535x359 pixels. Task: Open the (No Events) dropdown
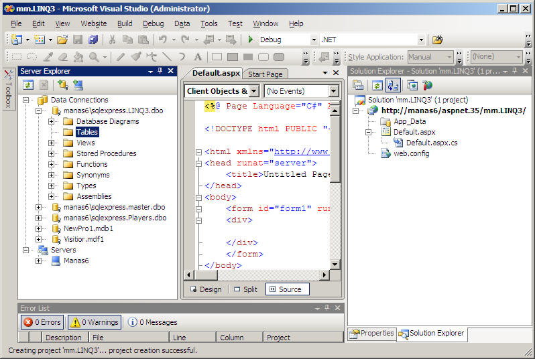pyautogui.click(x=333, y=91)
